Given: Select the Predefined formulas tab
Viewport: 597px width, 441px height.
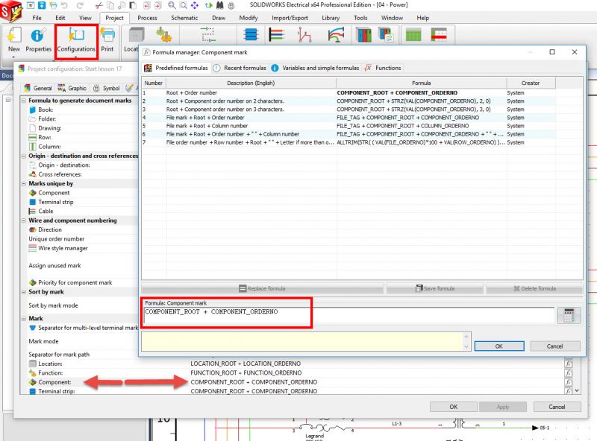Looking at the screenshot, I should pyautogui.click(x=176, y=68).
